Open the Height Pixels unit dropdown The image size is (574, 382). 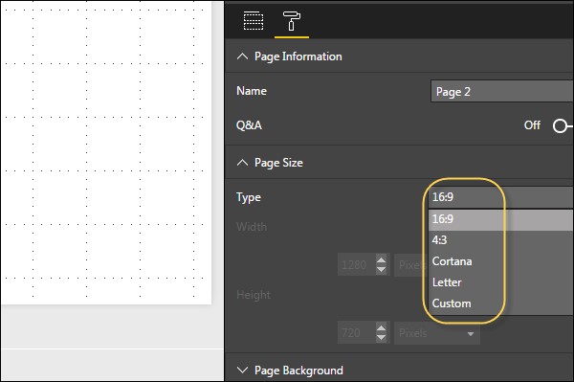point(437,333)
